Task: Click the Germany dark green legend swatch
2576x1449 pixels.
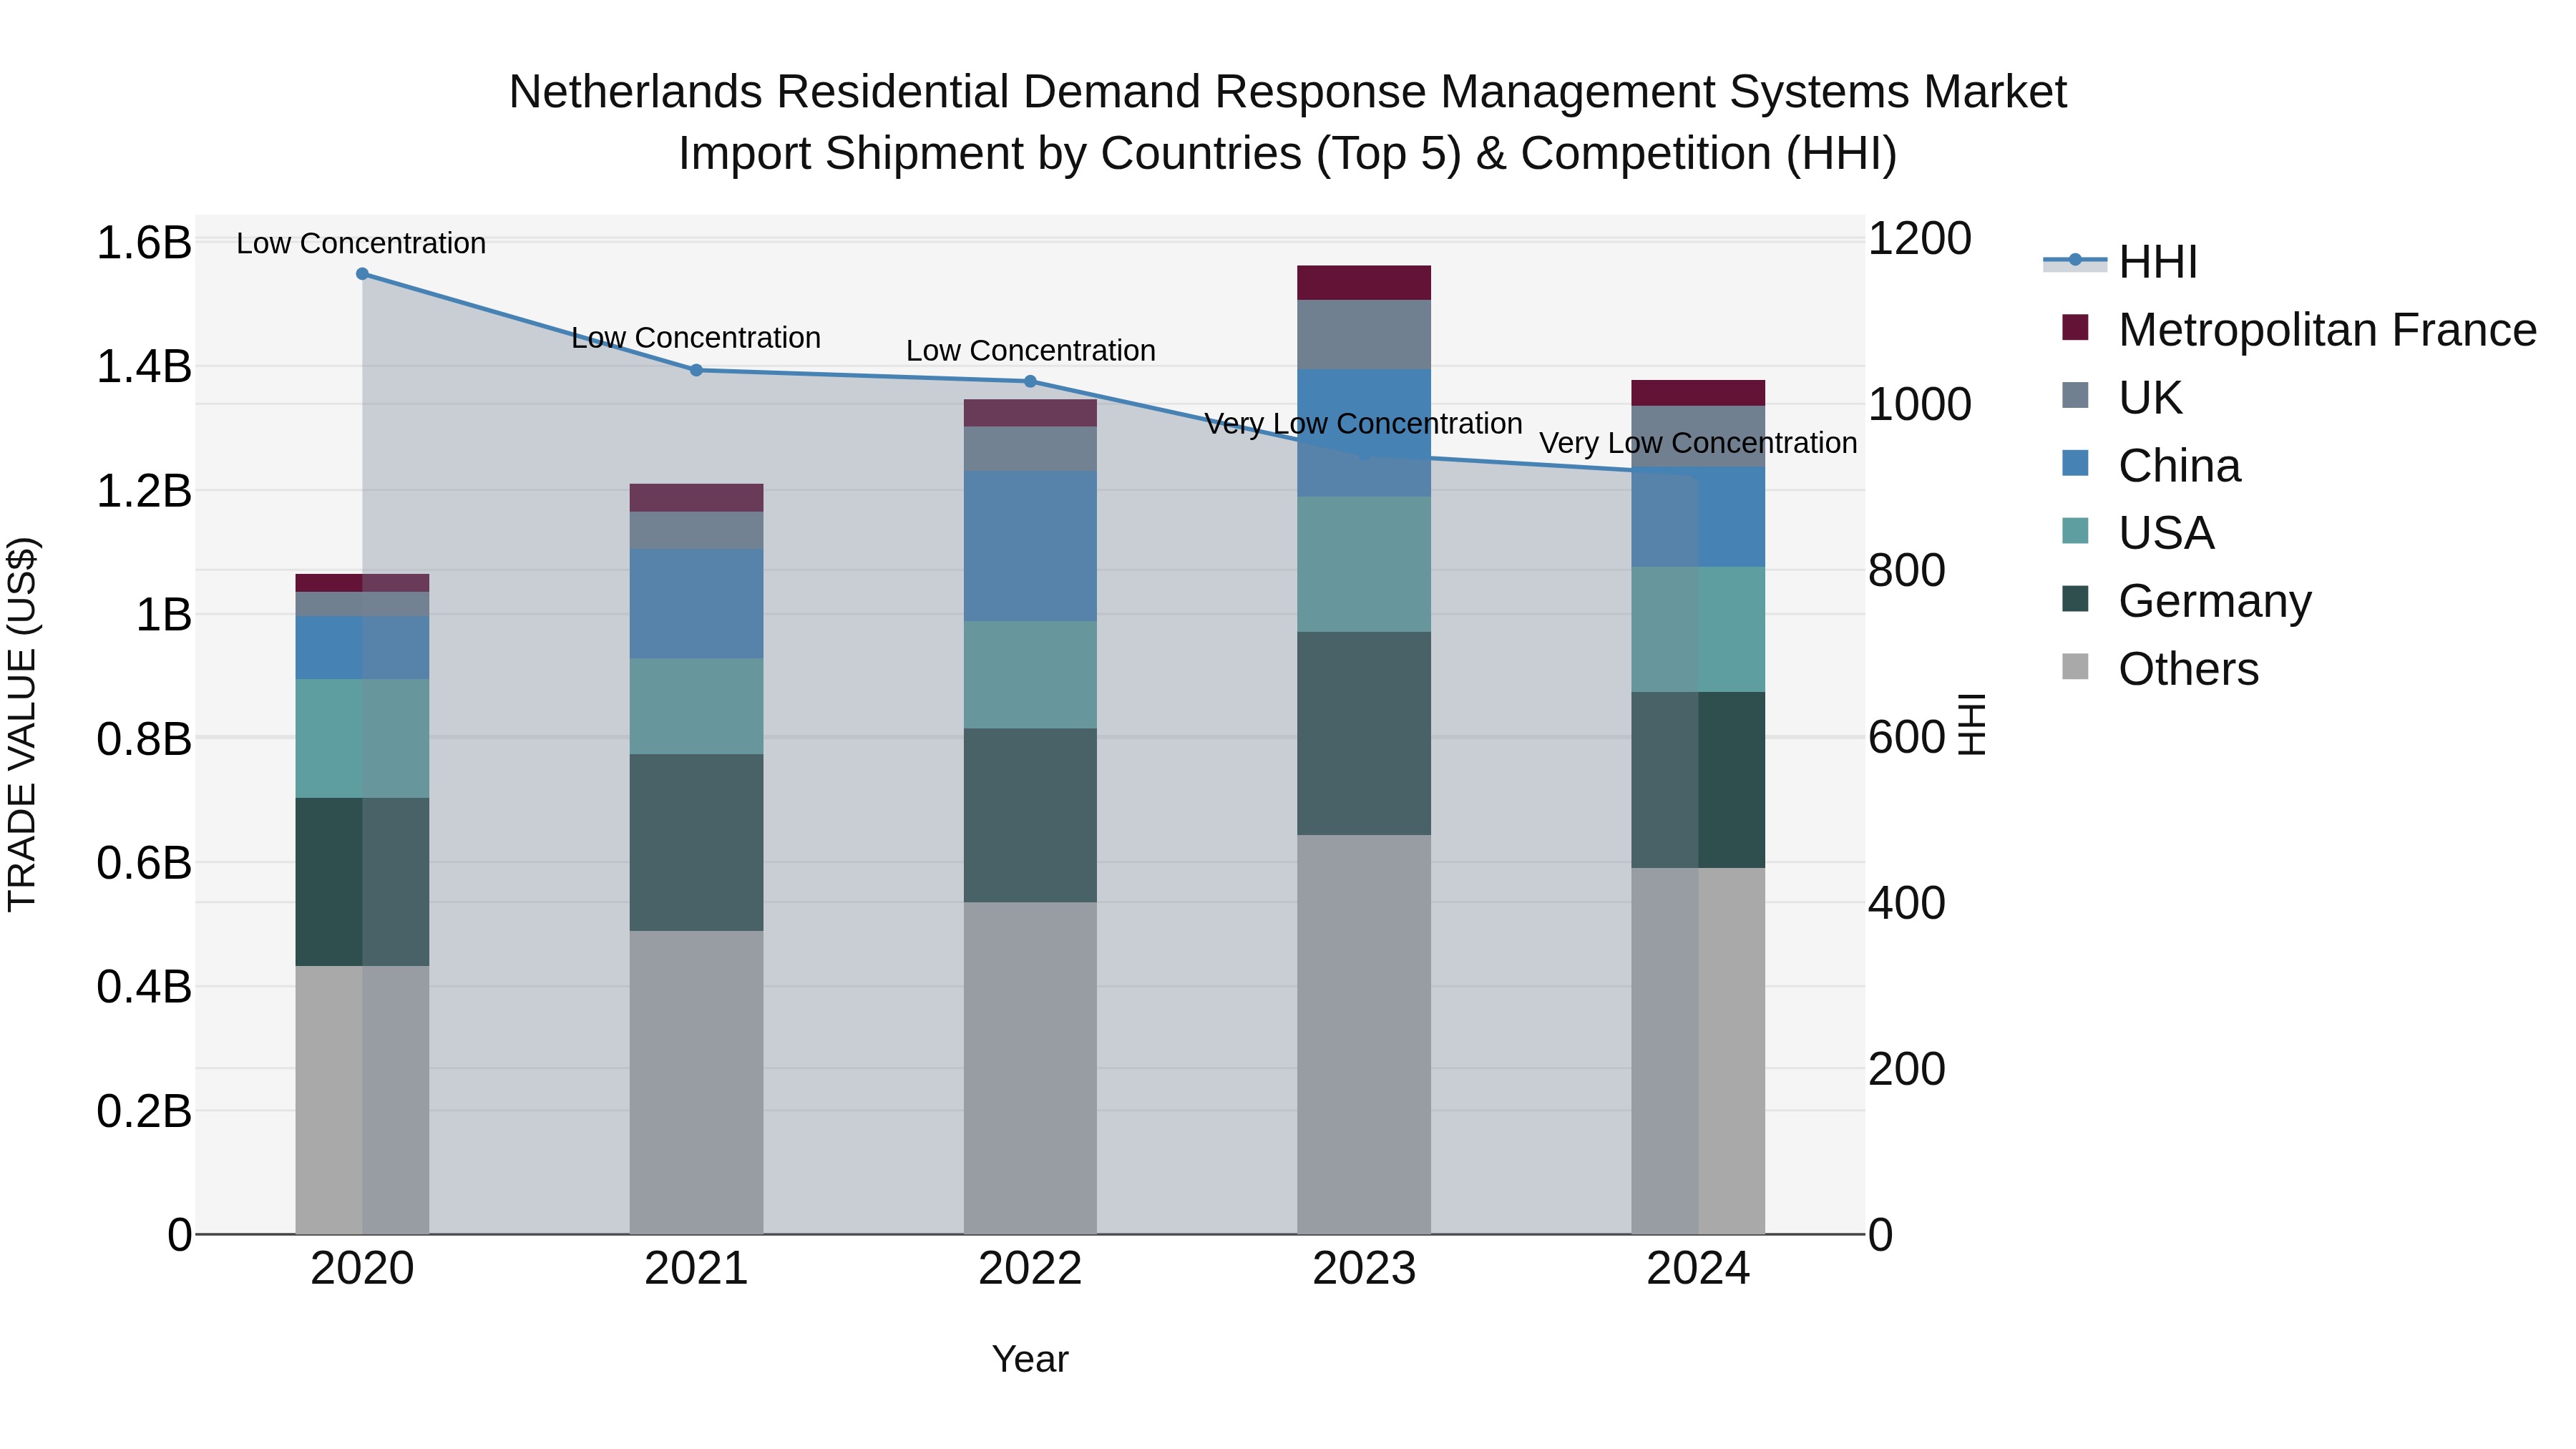Action: click(2075, 600)
